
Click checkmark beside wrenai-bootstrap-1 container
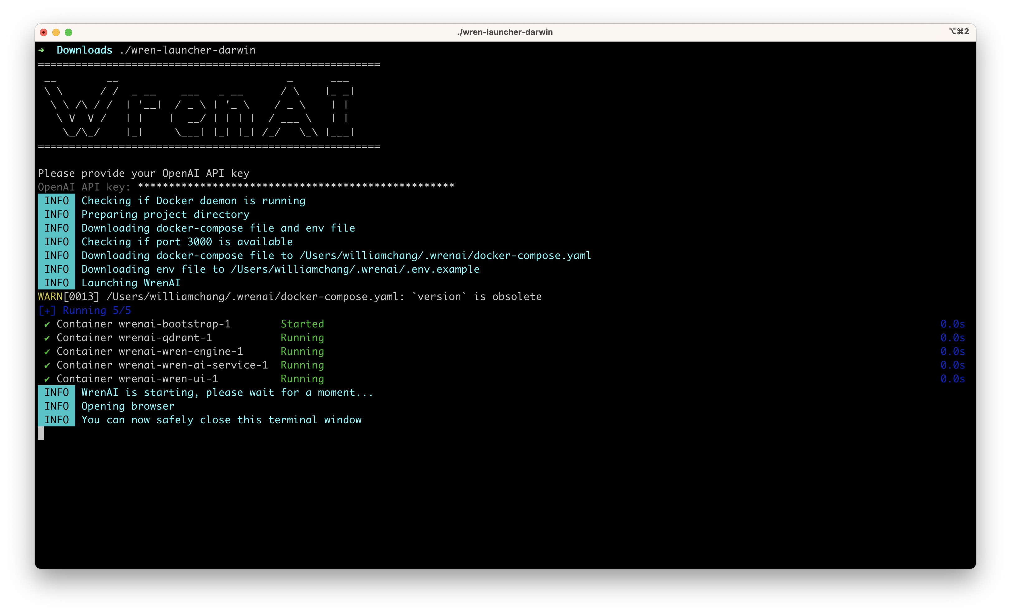pos(47,325)
